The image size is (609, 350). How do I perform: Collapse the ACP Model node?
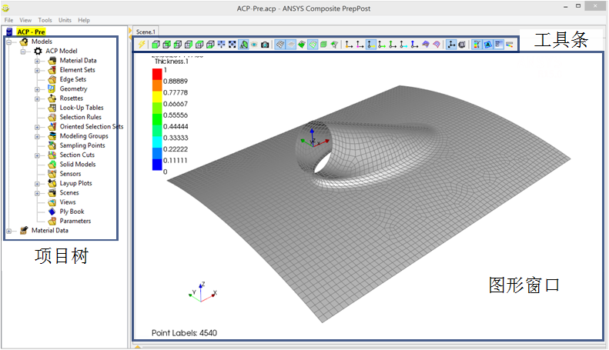[x=23, y=52]
